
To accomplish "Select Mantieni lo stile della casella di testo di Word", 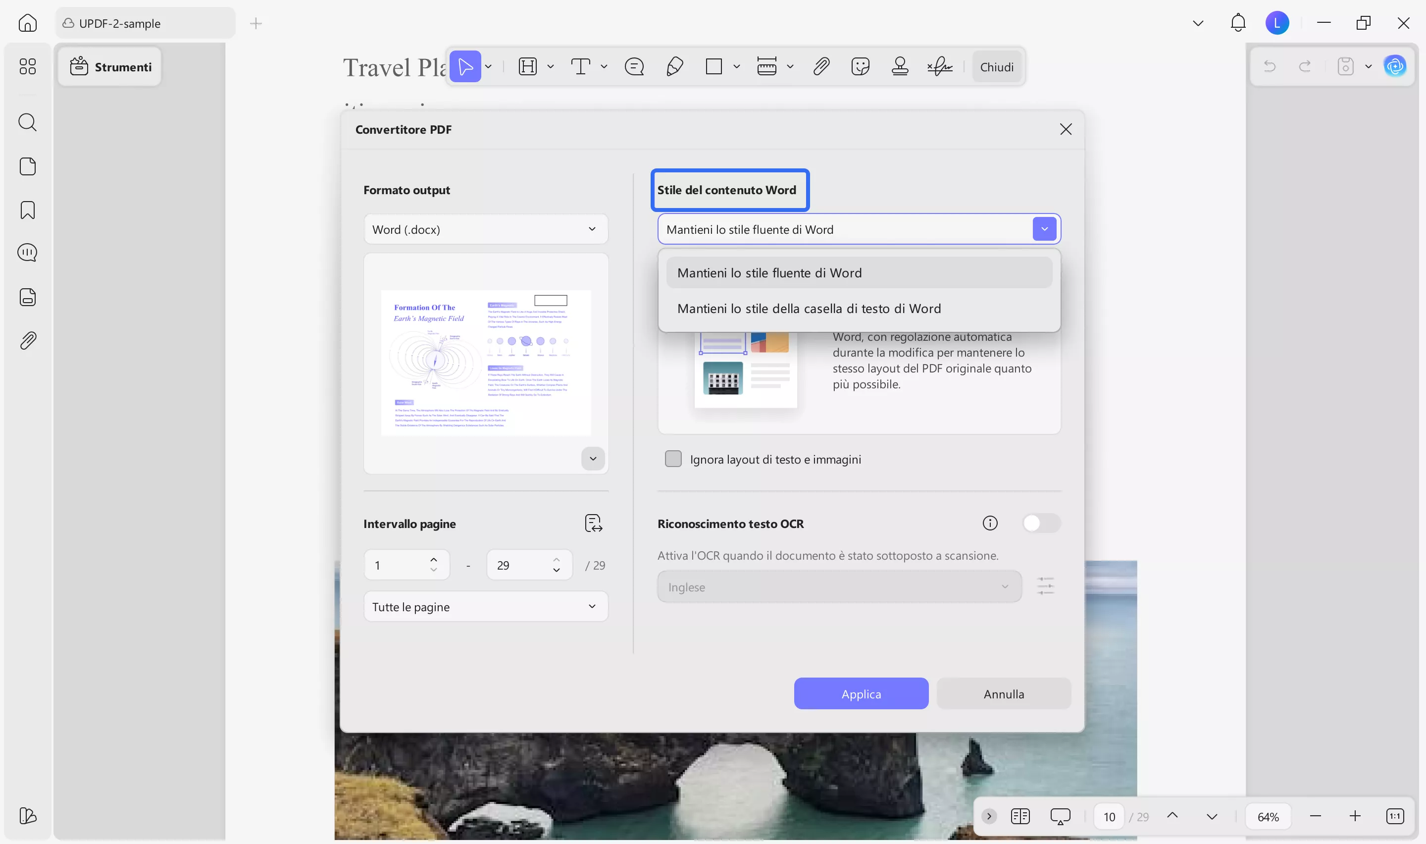I will tap(810, 308).
